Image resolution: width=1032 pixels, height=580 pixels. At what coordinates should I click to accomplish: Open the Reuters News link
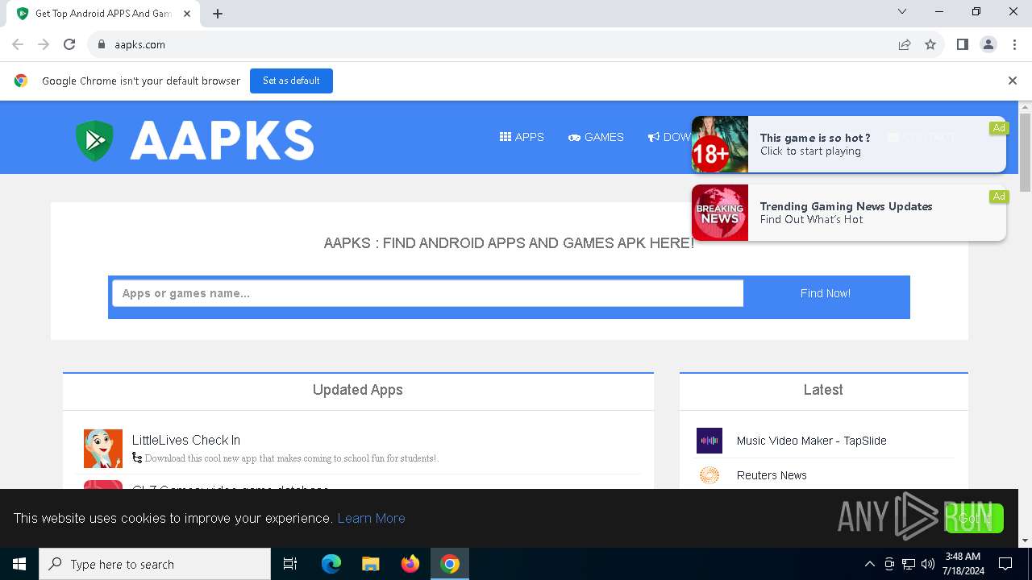pos(772,475)
